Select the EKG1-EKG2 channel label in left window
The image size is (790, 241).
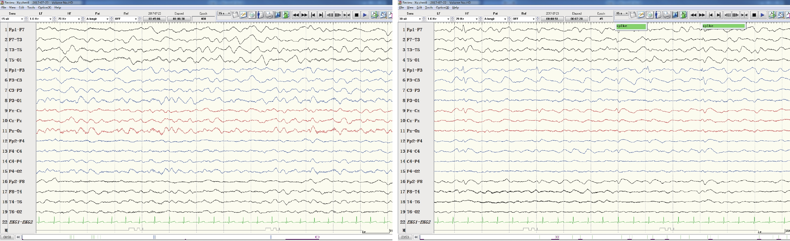click(x=21, y=222)
